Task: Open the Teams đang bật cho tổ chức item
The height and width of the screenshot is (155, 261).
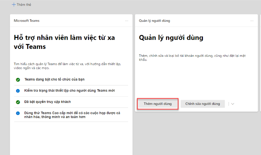Action: coord(54,80)
